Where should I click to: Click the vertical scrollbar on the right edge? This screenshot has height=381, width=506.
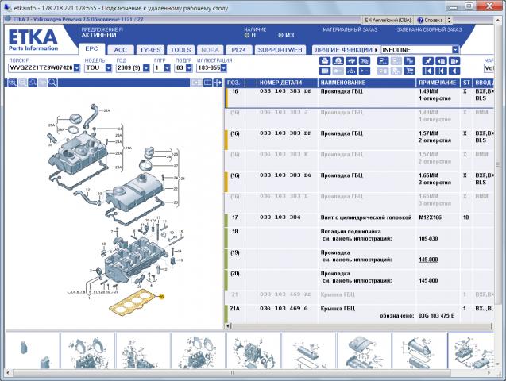coord(498,164)
